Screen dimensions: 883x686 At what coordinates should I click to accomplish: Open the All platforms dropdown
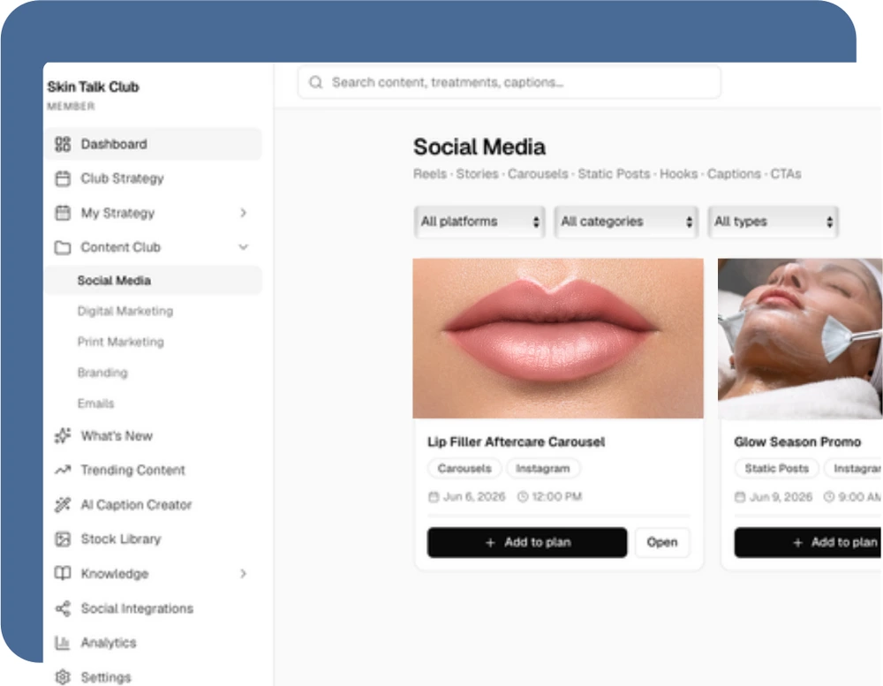(x=479, y=222)
